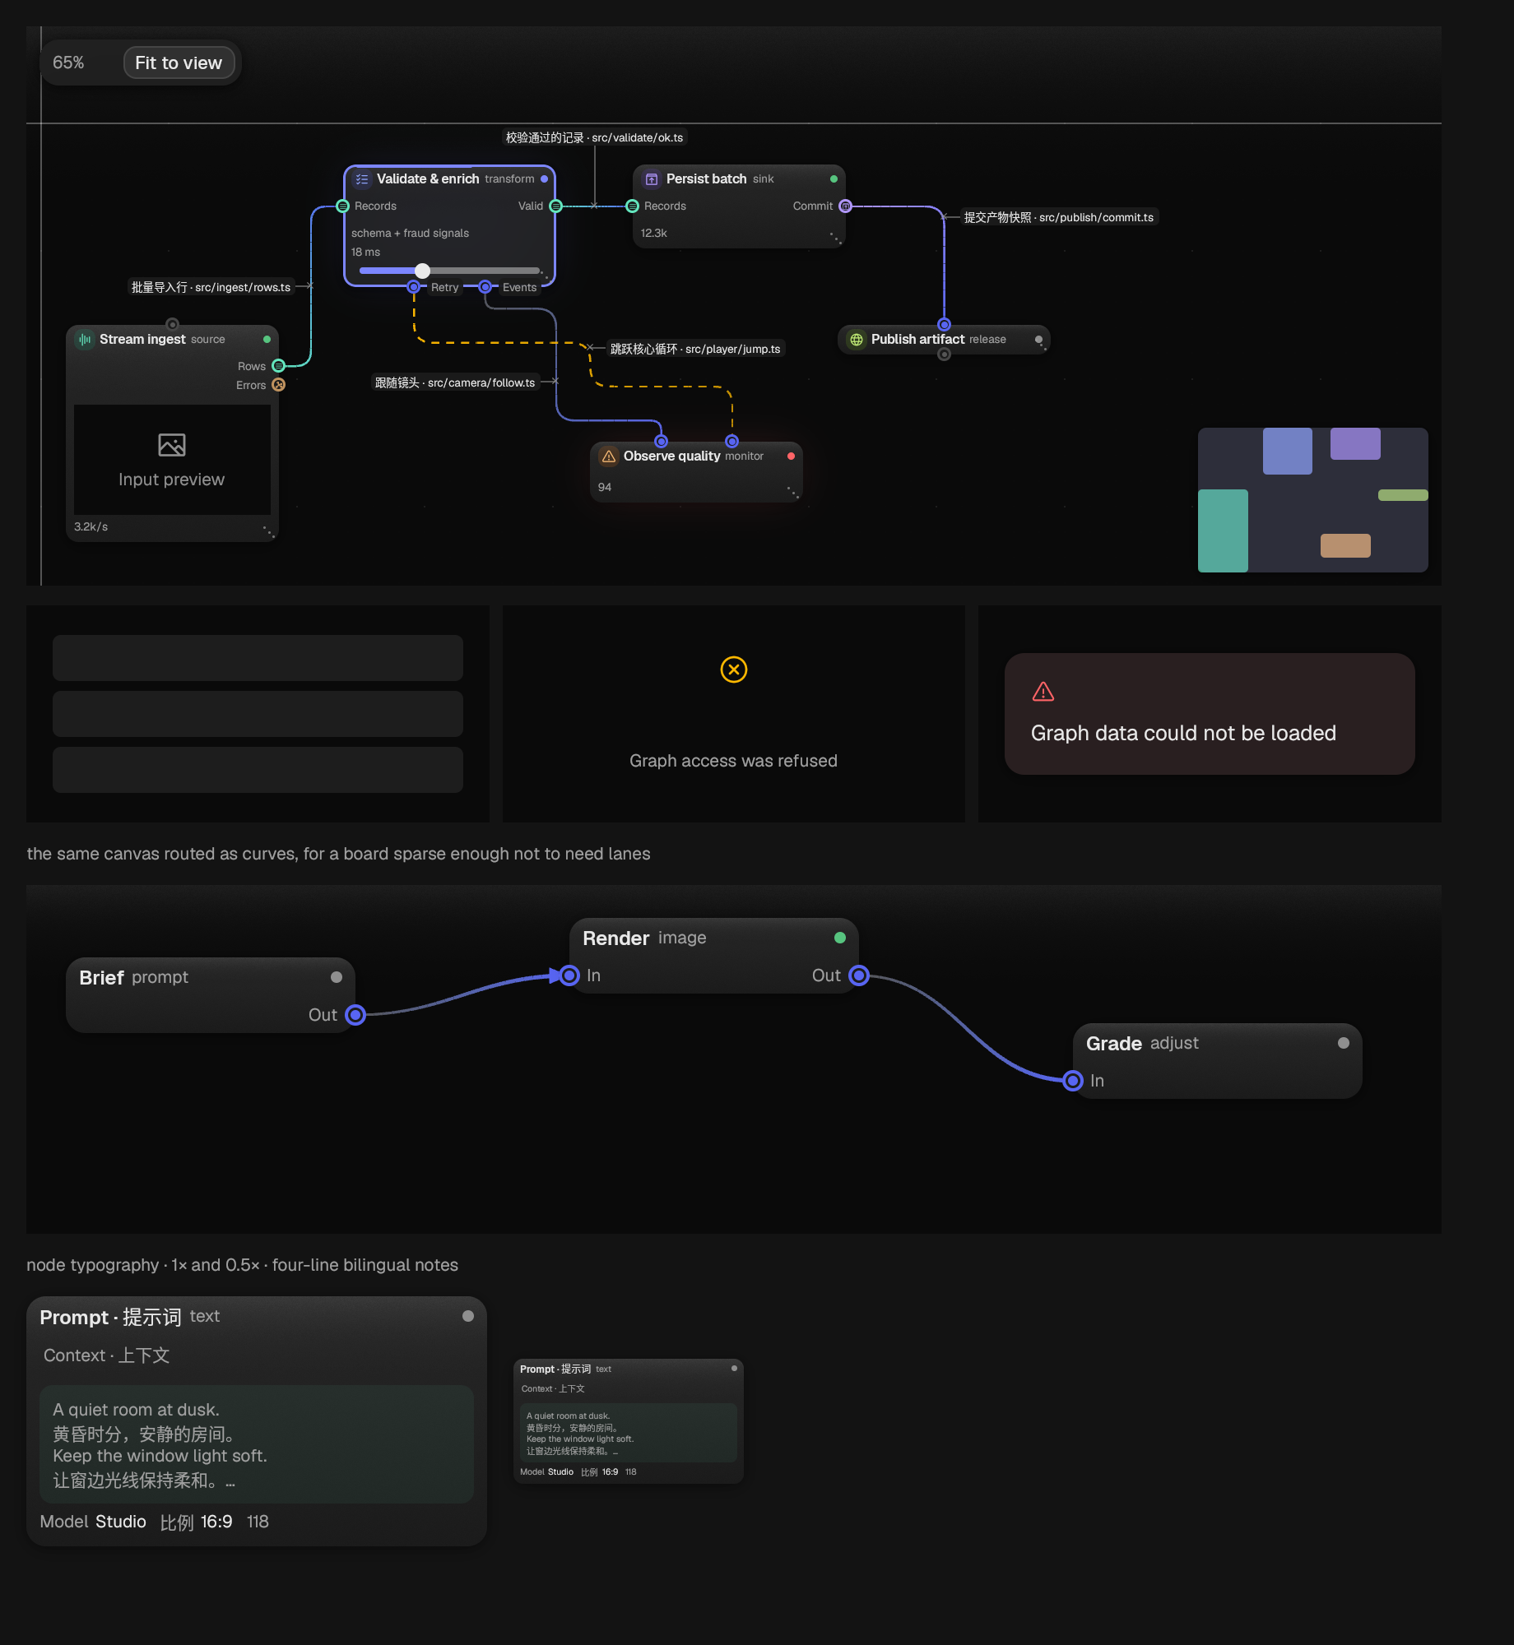Click the 'Studio' model value in large Prompt node
Image resolution: width=1514 pixels, height=1645 pixels.
tap(121, 1522)
